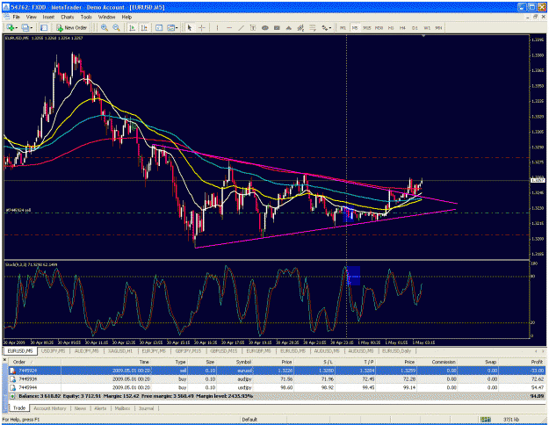Click the chart shift triangle marker on the chart's top edge
Screen dimensions: 549x425
tap(423, 36)
